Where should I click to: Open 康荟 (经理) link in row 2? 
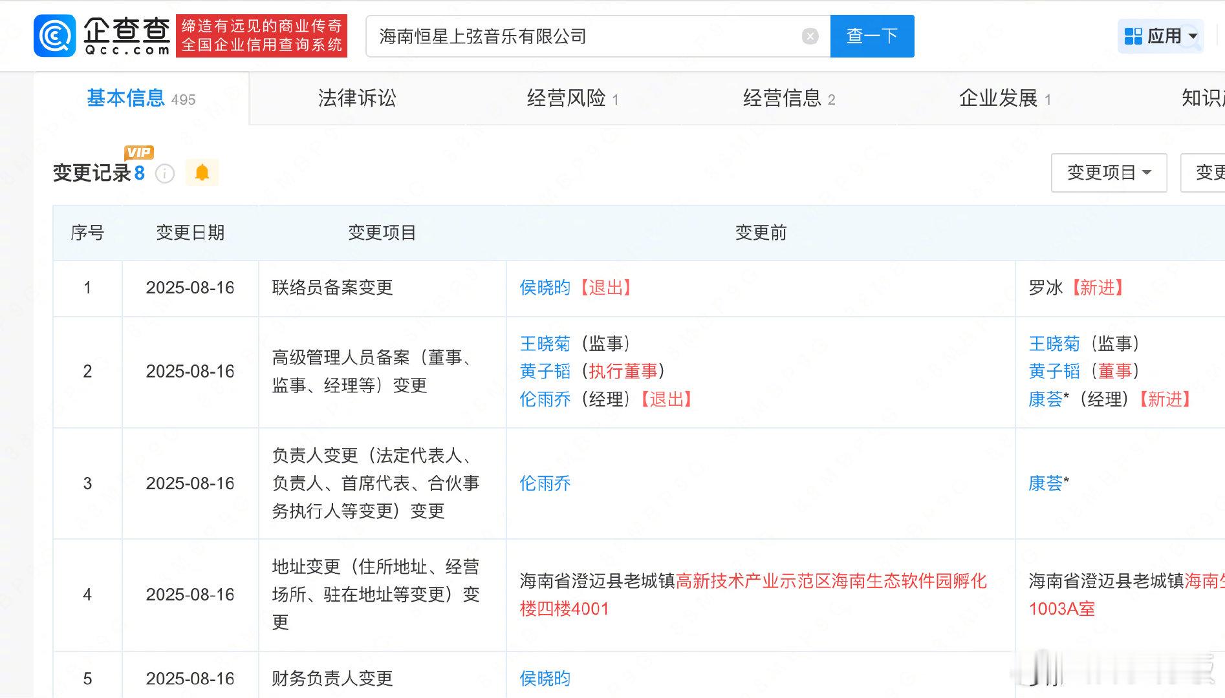click(x=1046, y=399)
